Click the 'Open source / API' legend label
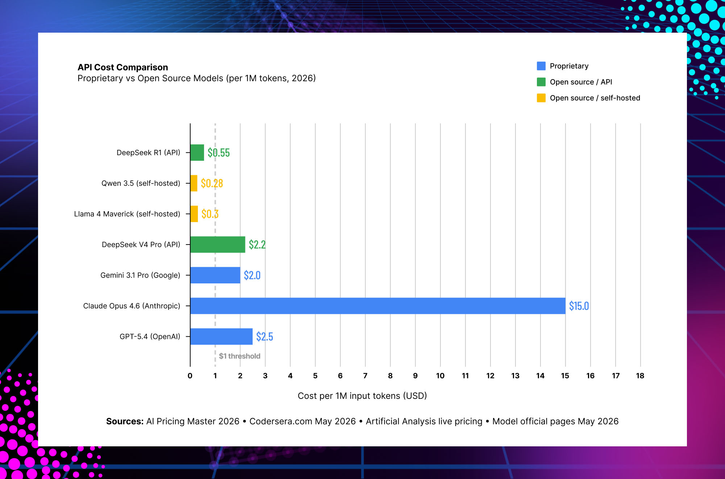Image resolution: width=725 pixels, height=479 pixels. 581,82
